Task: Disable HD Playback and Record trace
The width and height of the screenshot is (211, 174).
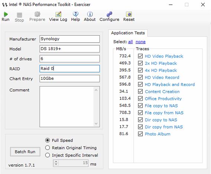Action: point(140,84)
